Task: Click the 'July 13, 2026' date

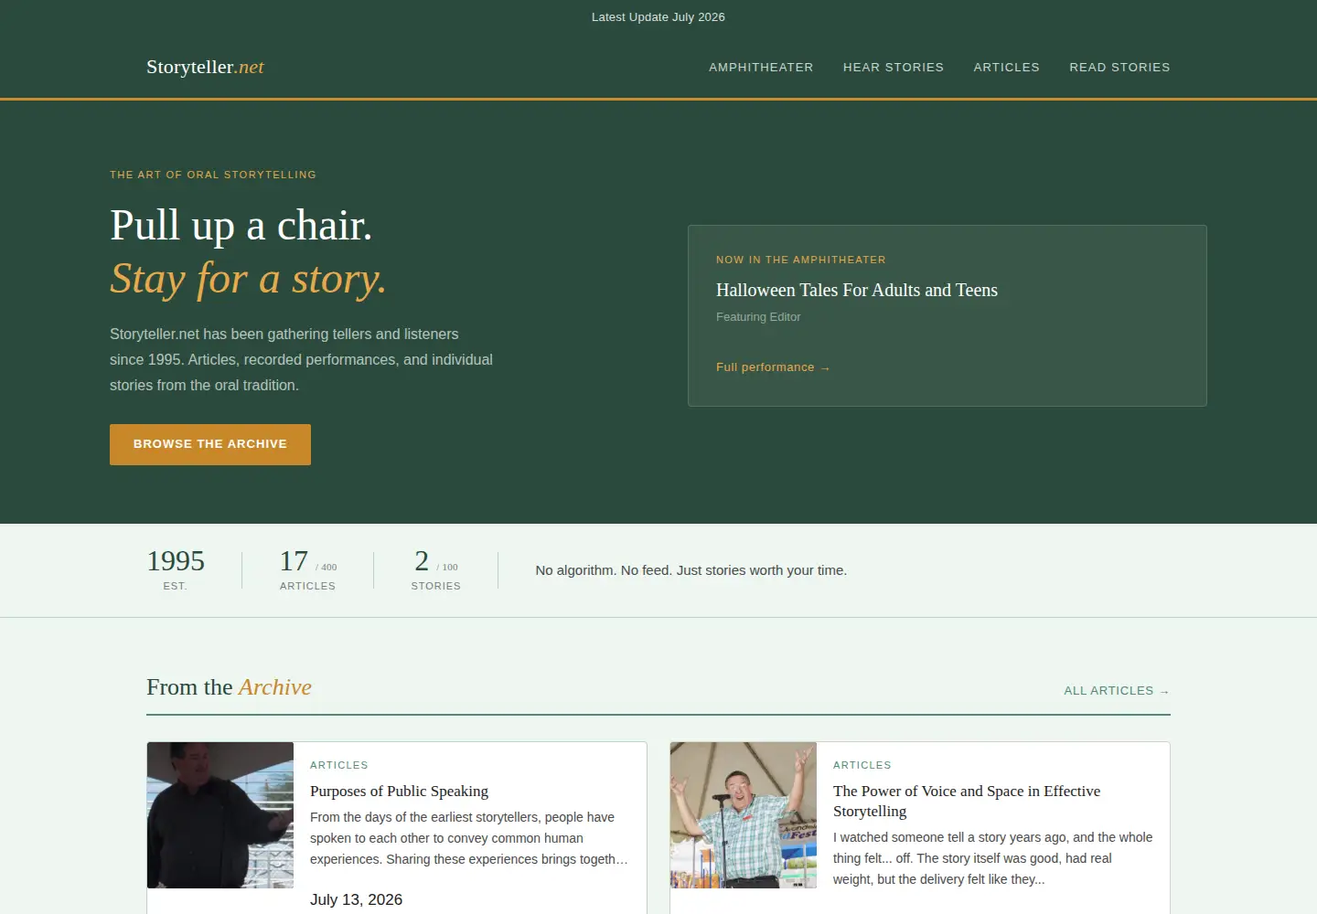Action: (357, 899)
